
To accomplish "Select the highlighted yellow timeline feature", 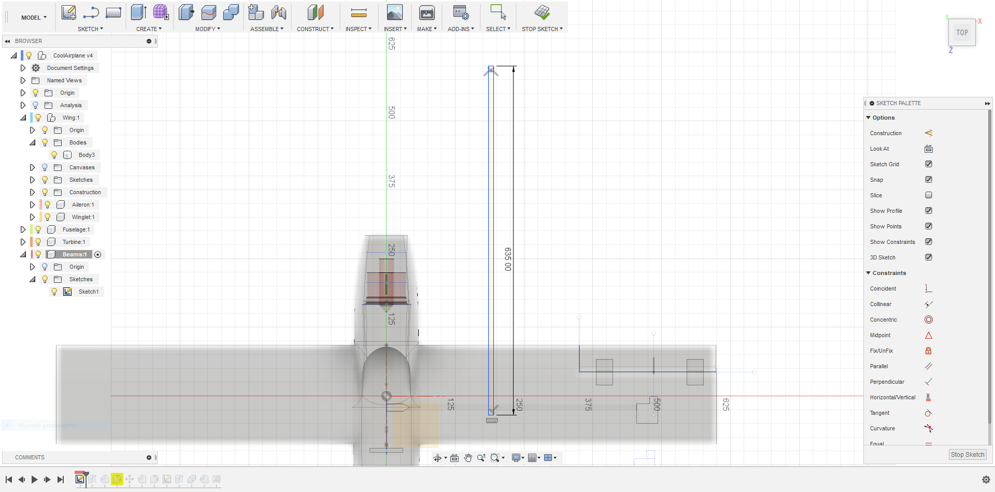I will (117, 479).
